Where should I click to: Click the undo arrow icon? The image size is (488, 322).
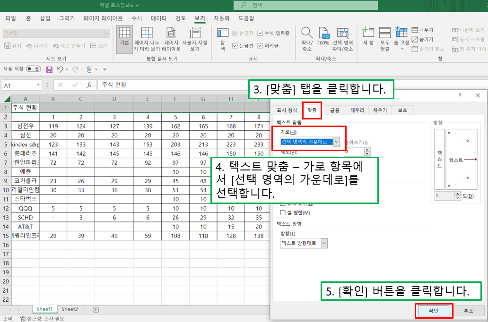point(60,69)
